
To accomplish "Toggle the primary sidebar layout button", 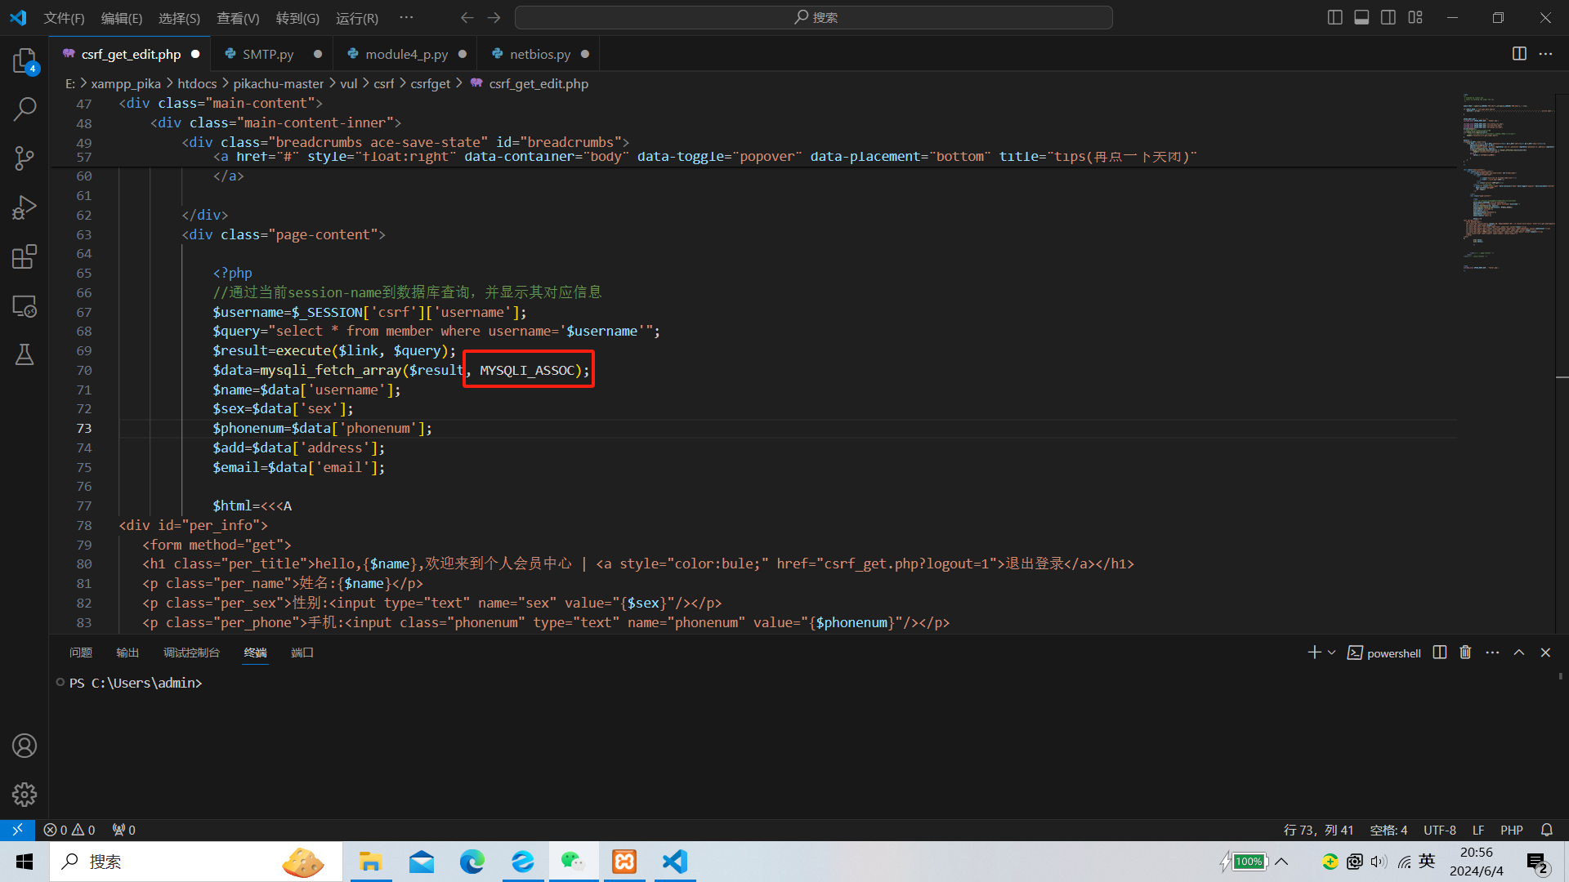I will click(x=1334, y=17).
